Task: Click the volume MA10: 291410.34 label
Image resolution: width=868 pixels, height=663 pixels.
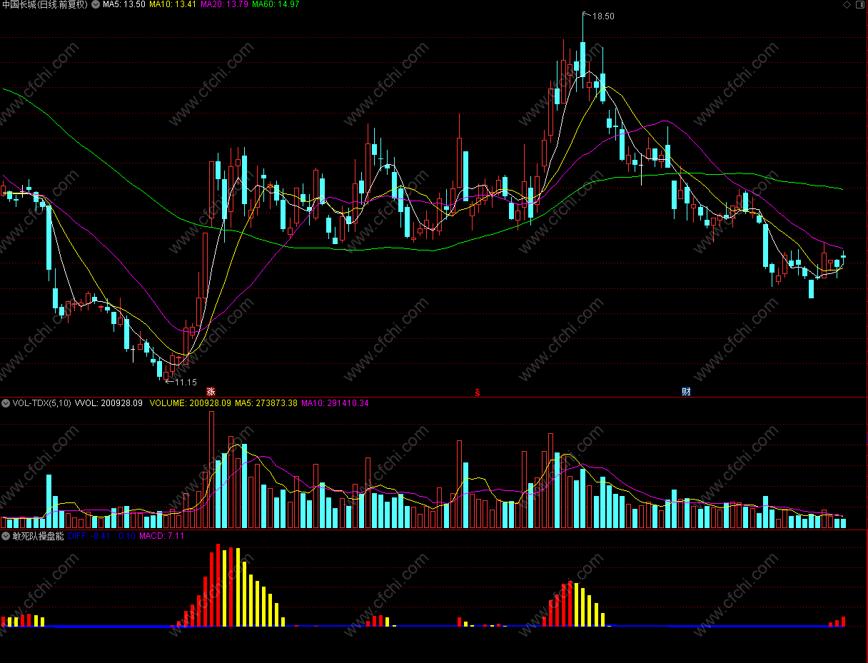Action: click(x=335, y=403)
